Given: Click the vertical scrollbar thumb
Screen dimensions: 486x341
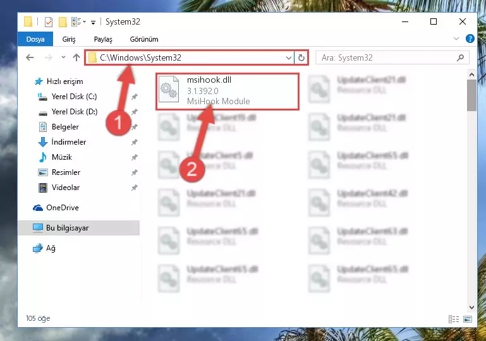Looking at the screenshot, I should pyautogui.click(x=471, y=95).
